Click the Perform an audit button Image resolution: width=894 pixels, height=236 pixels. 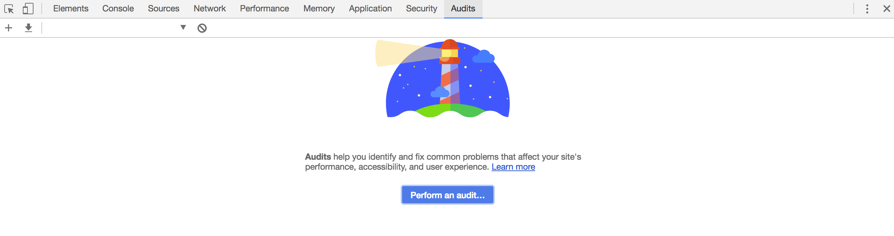(x=447, y=195)
